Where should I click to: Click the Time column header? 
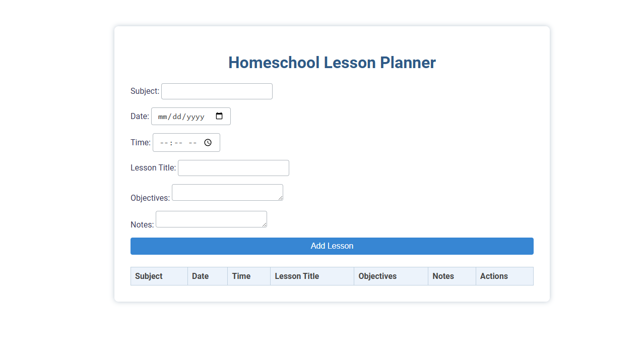pyautogui.click(x=241, y=276)
